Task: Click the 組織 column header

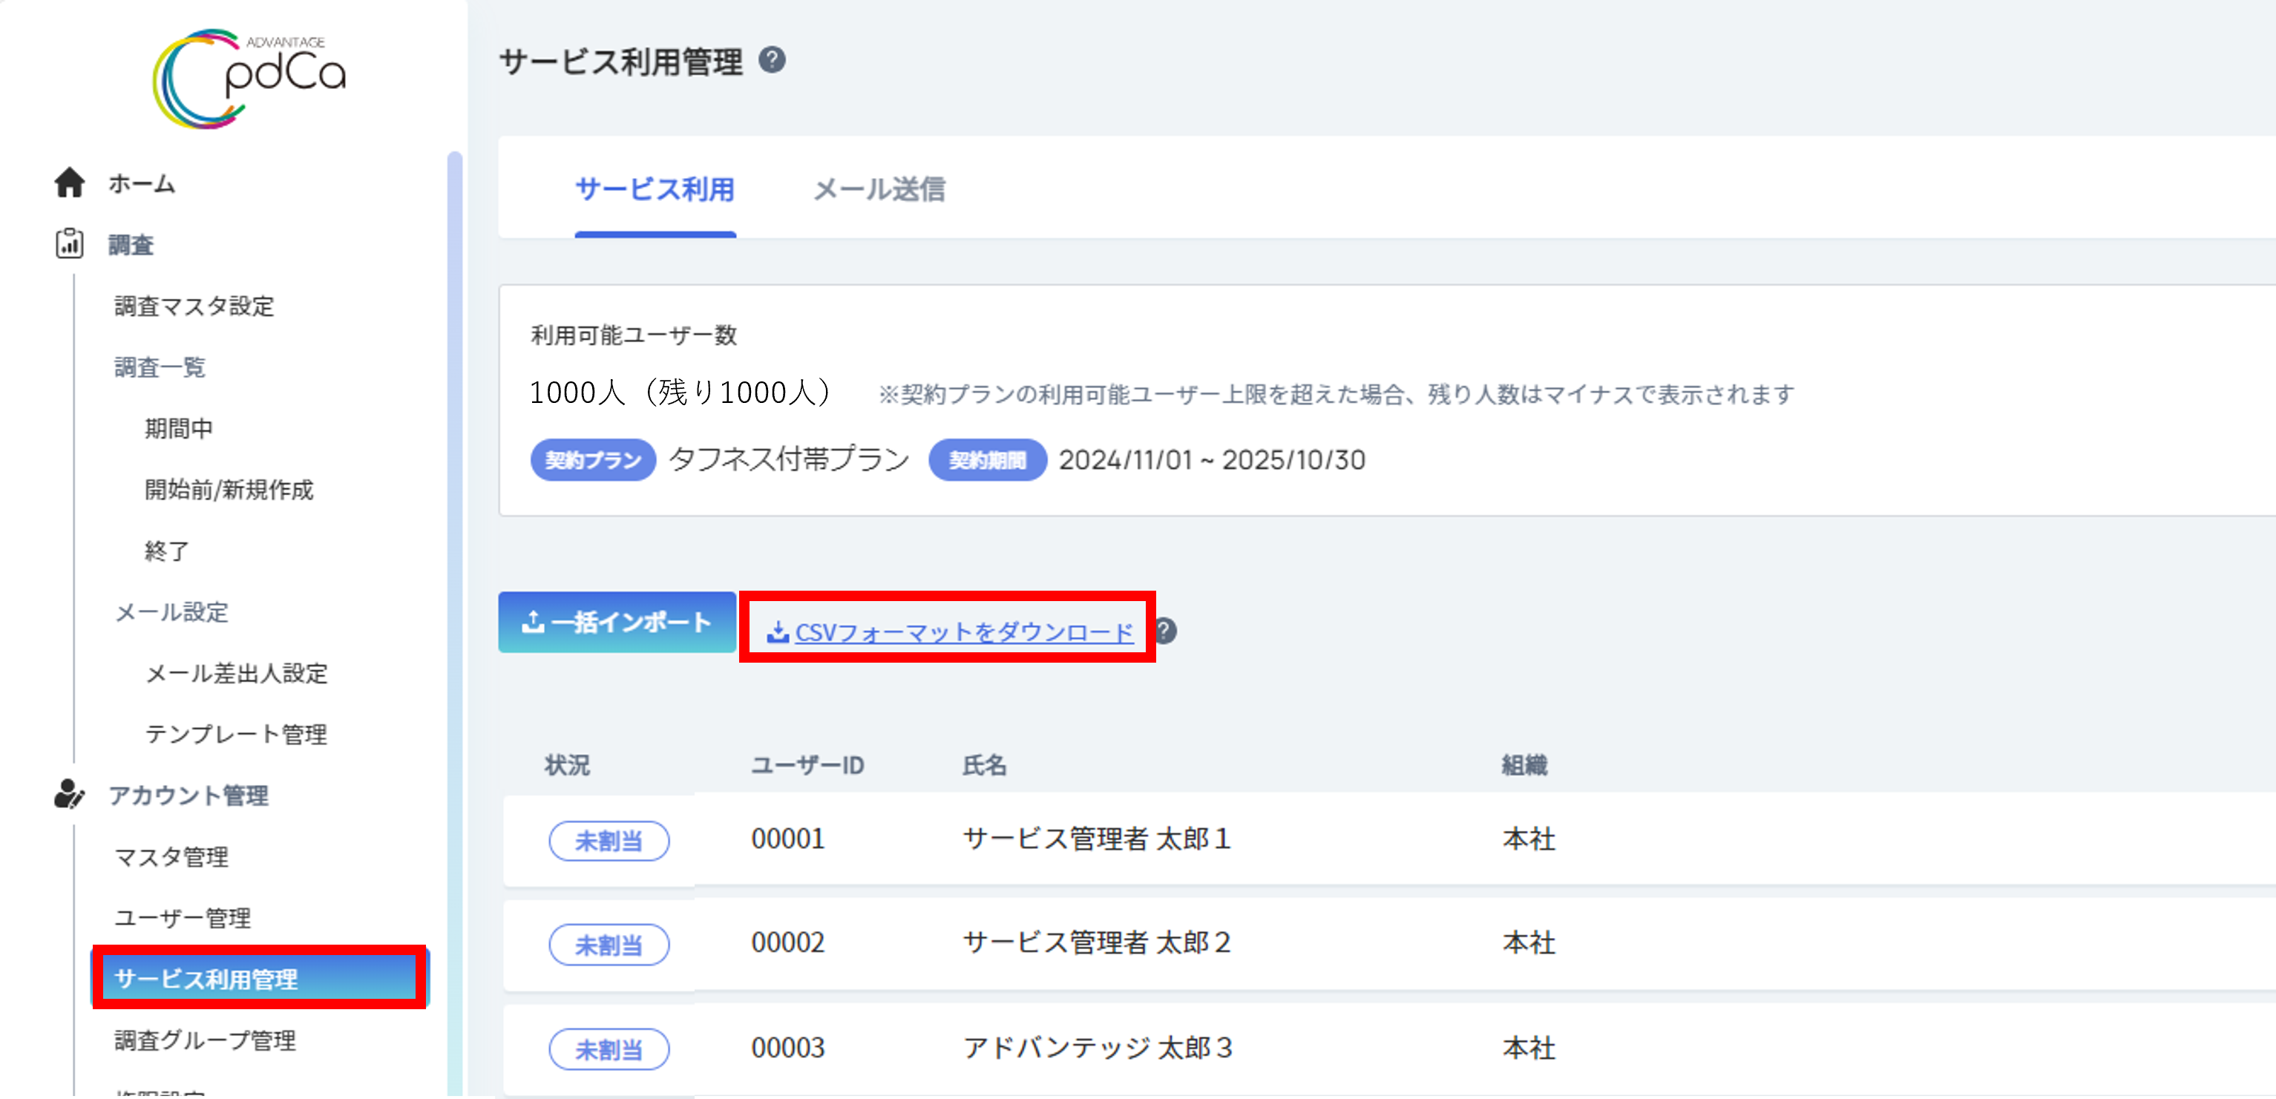Action: [x=1524, y=764]
